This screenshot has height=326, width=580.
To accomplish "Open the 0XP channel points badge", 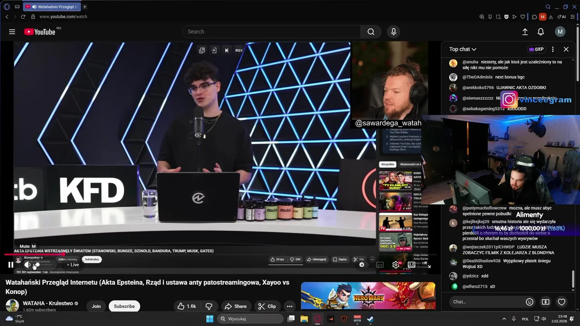I will click(x=536, y=49).
